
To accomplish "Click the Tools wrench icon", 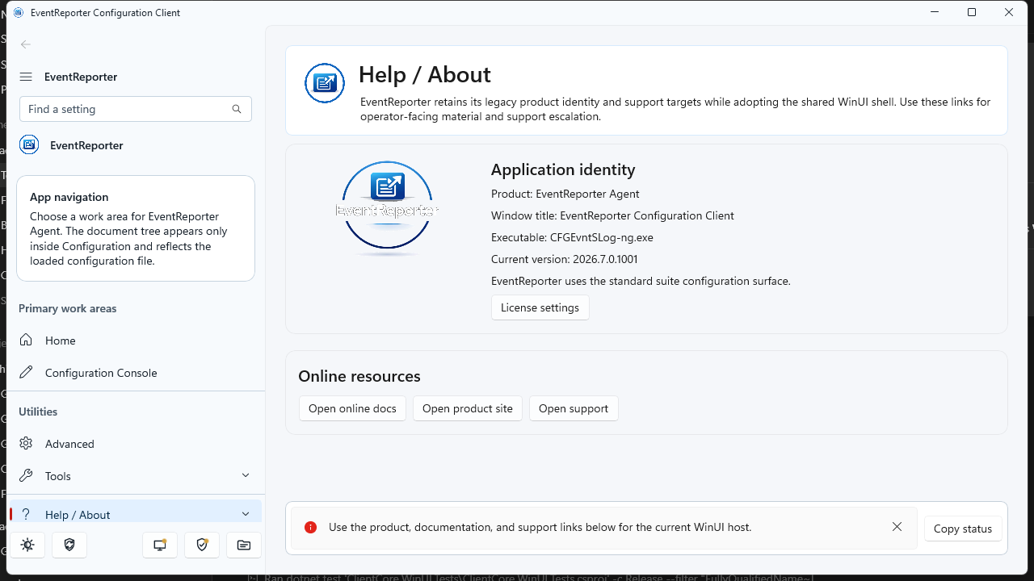I will pos(27,476).
